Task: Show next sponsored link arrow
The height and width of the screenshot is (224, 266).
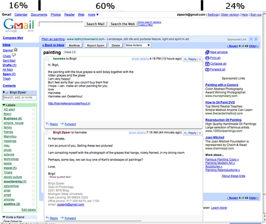Action: [x=256, y=39]
